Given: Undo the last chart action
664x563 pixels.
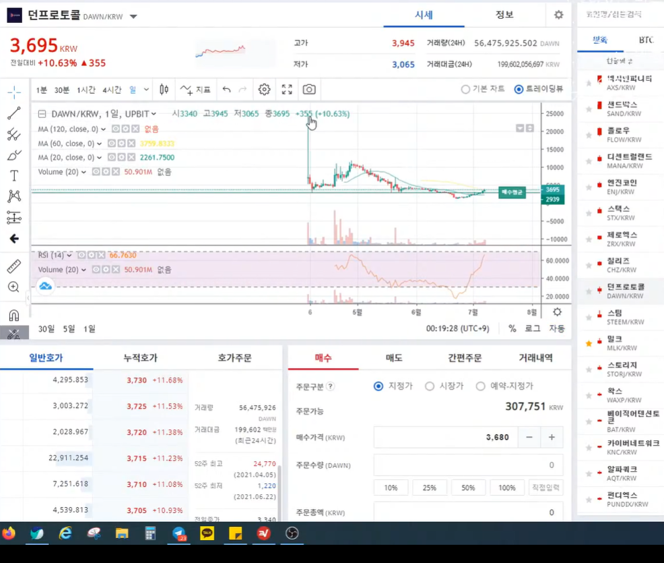Looking at the screenshot, I should pyautogui.click(x=226, y=90).
